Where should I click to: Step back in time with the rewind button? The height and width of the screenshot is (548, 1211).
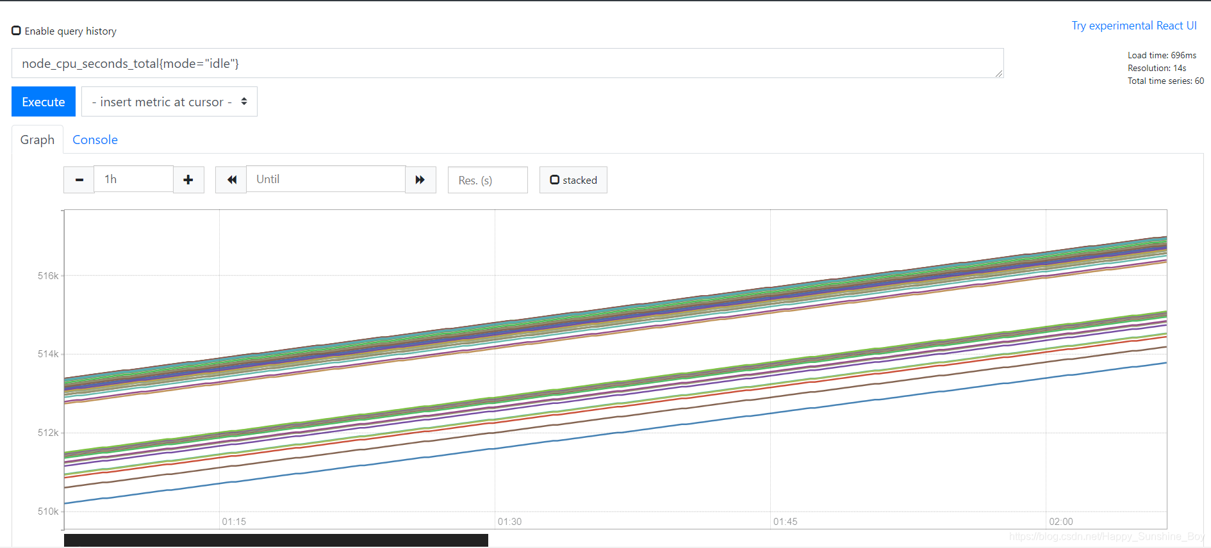tap(231, 180)
